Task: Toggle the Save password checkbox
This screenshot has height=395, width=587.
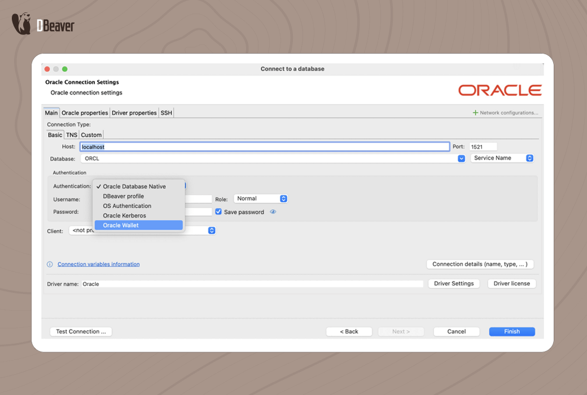Action: [218, 212]
